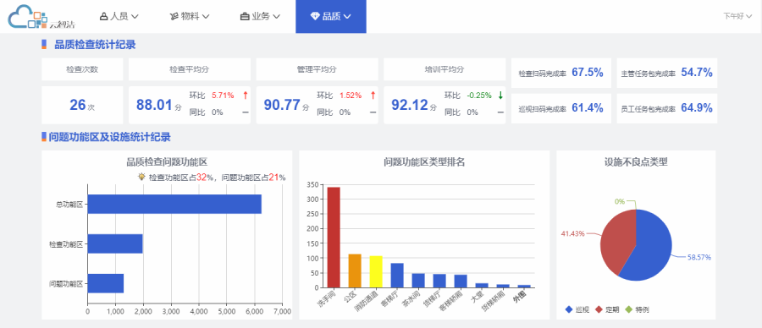The height and width of the screenshot is (328, 762).
Task: Click the 88.01 分 score value
Action: (159, 105)
